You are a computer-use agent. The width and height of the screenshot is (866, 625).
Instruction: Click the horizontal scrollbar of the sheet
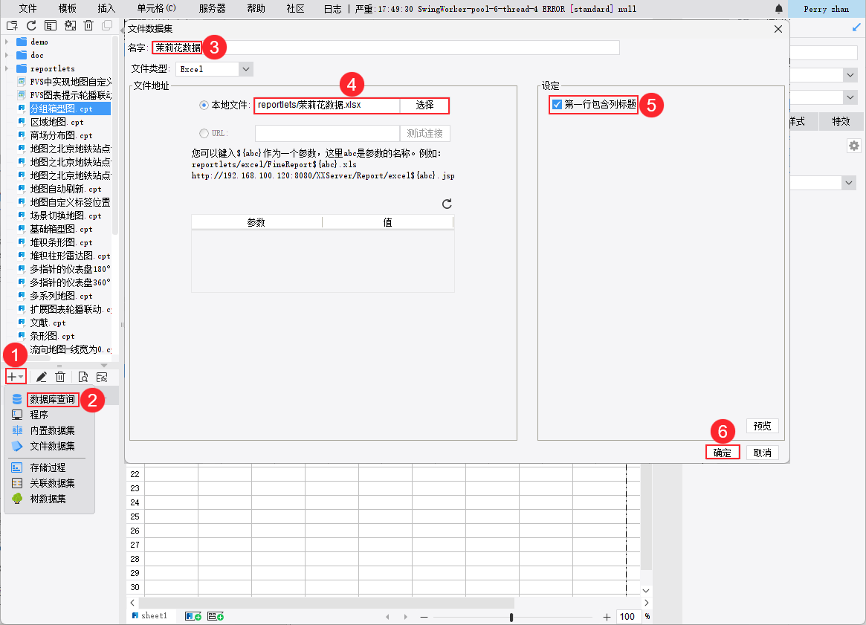(x=327, y=603)
